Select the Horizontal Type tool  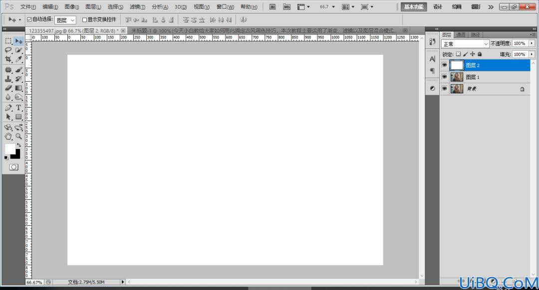(18, 108)
